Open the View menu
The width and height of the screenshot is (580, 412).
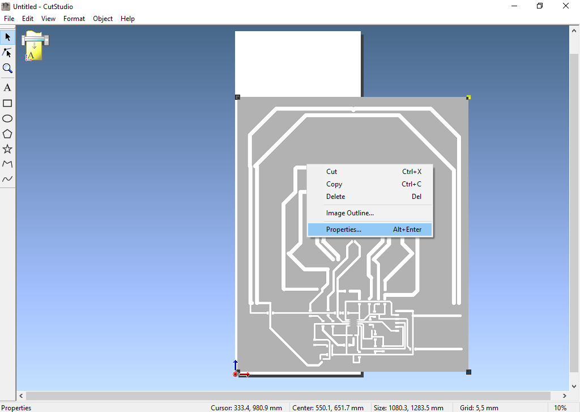click(49, 19)
